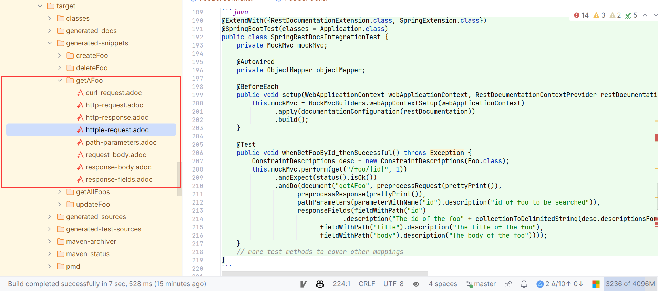The image size is (658, 291).
Task: Click the generated-docs folder icon
Action: (61, 31)
